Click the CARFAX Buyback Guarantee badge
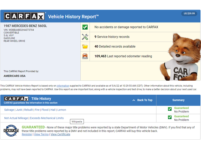Screen dimensions: 201x150 point(11,131)
